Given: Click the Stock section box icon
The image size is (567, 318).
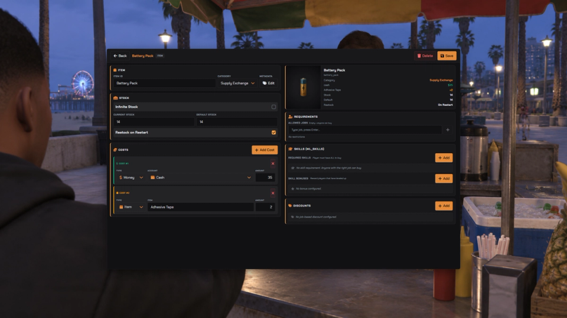Looking at the screenshot, I should coord(116,98).
